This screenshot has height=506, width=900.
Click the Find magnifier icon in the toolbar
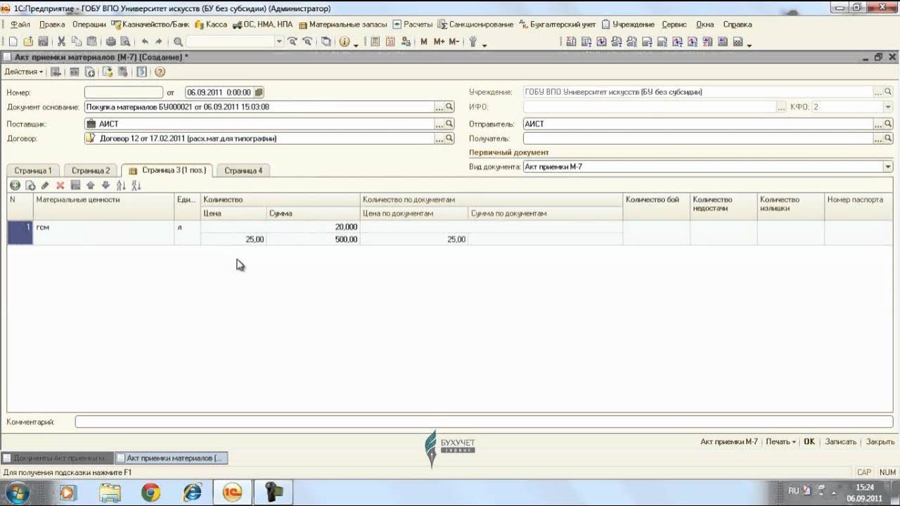178,42
